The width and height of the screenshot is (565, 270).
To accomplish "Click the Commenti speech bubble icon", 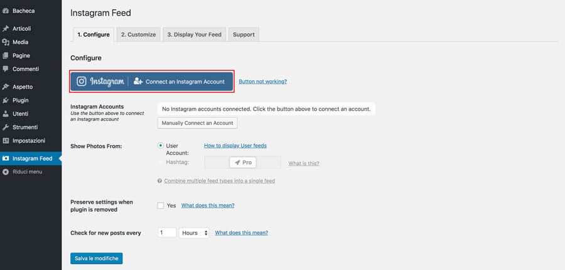I will pyautogui.click(x=6, y=69).
